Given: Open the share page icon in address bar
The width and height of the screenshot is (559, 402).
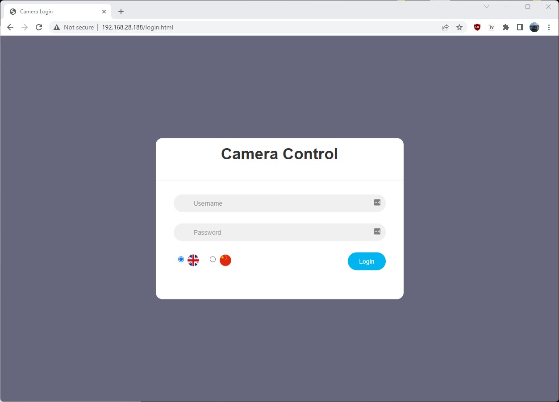Looking at the screenshot, I should [x=445, y=27].
